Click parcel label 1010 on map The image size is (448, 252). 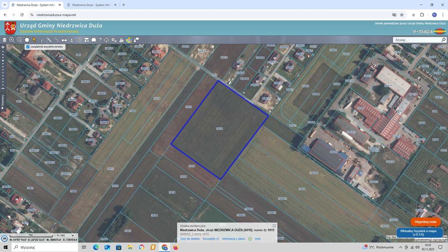(x=157, y=98)
